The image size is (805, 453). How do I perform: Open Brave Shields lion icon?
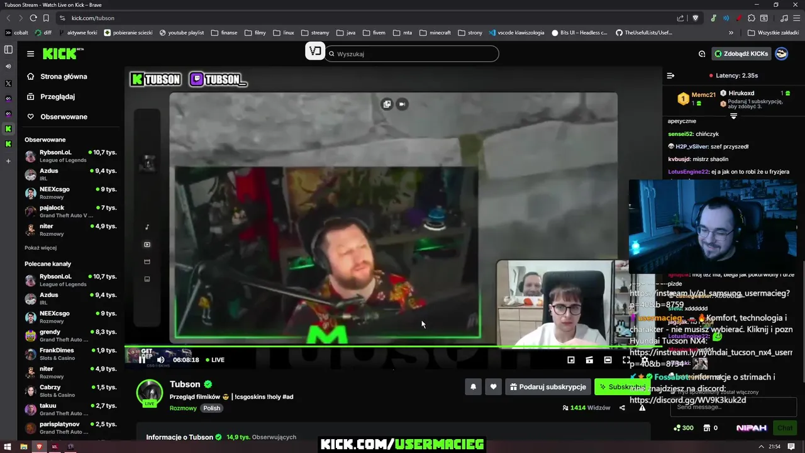click(695, 18)
